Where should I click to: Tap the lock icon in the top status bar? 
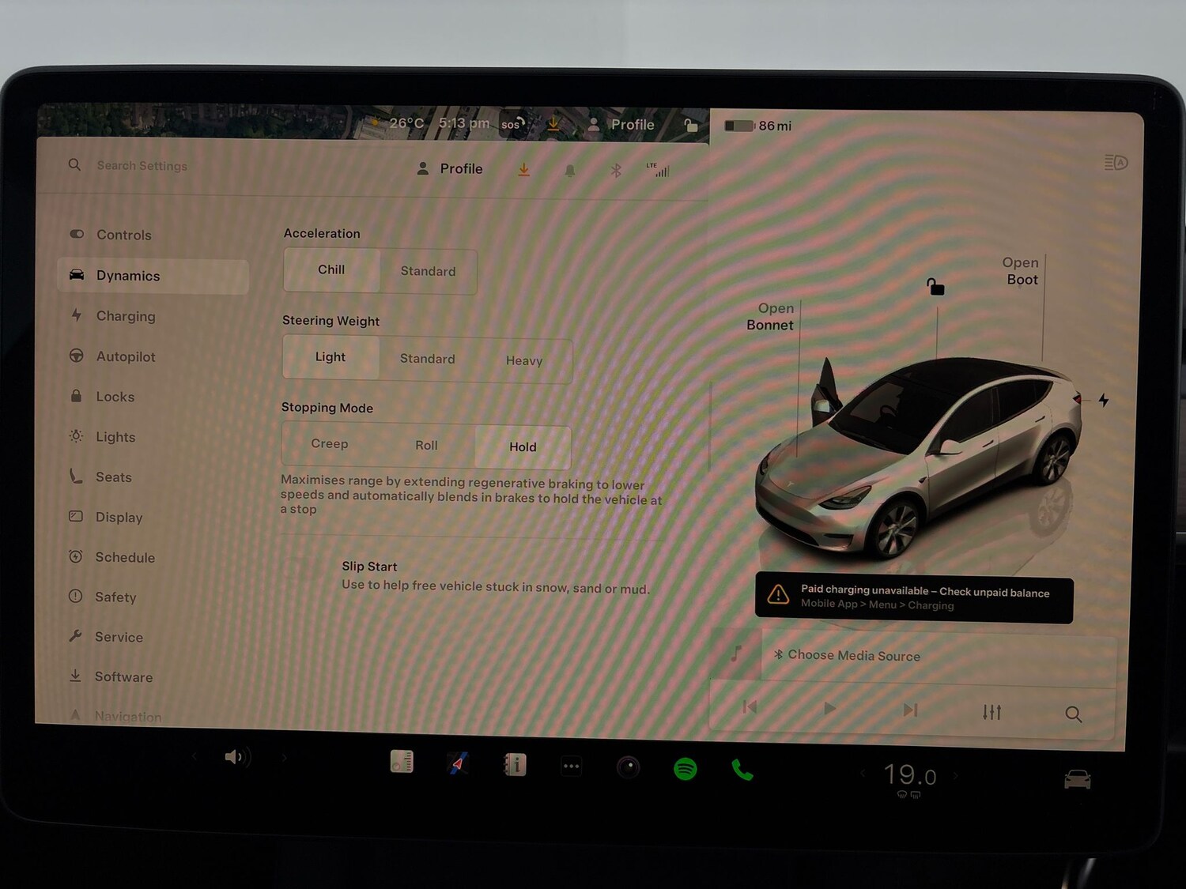tap(690, 125)
